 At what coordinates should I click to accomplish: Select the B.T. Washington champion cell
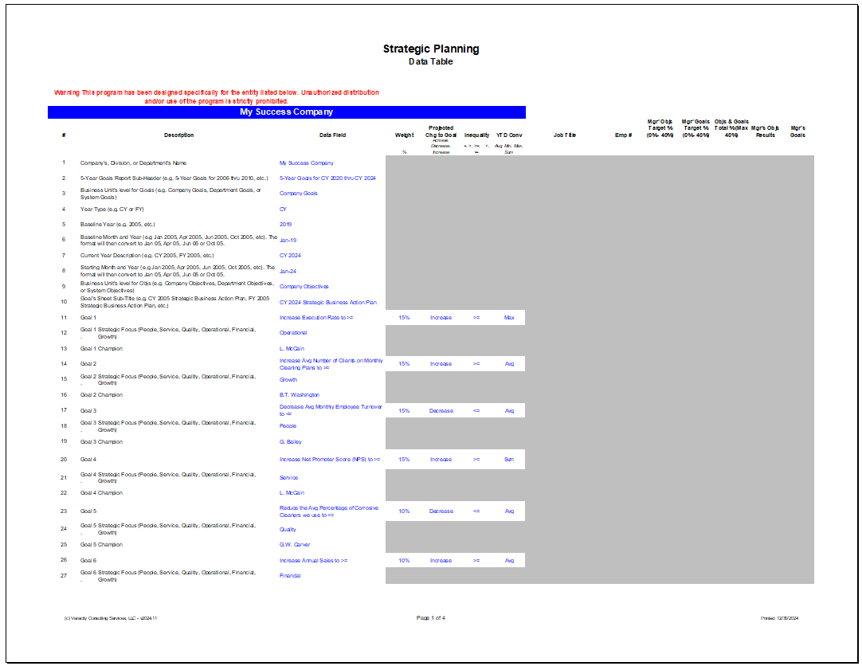tap(300, 394)
